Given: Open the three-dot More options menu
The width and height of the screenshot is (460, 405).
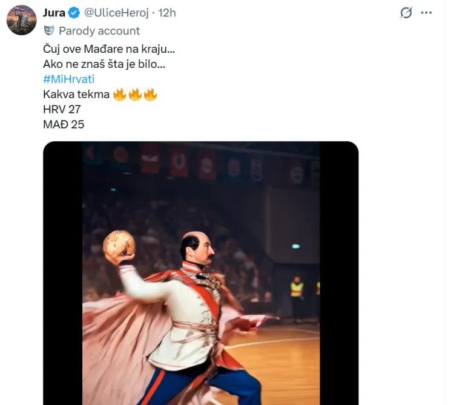Looking at the screenshot, I should tap(426, 13).
